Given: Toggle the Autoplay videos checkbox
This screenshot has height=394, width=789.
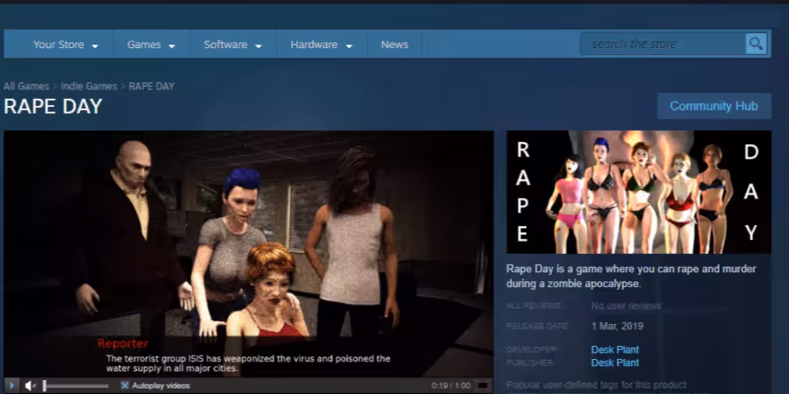Looking at the screenshot, I should pos(124,385).
